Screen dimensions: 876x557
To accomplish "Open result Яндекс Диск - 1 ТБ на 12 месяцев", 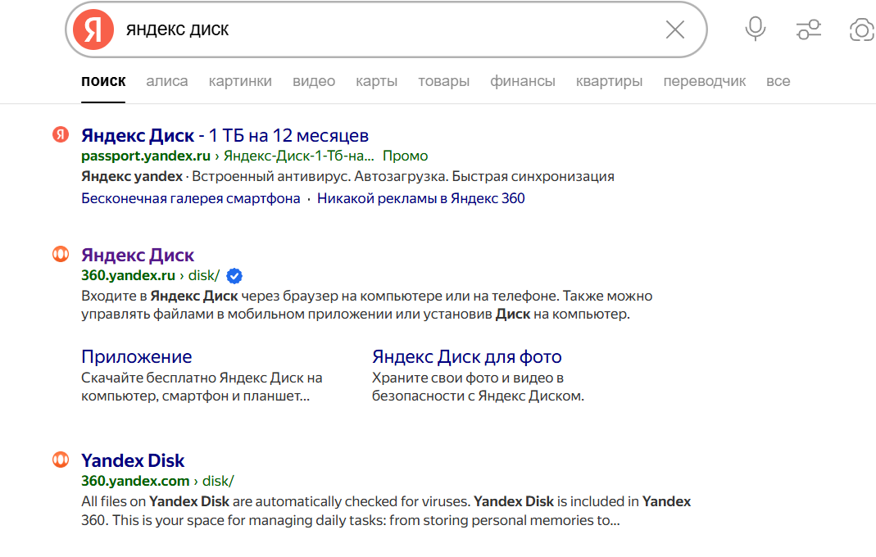I will (x=225, y=136).
